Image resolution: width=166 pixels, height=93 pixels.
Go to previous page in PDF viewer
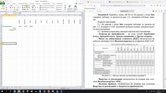[90, 11]
